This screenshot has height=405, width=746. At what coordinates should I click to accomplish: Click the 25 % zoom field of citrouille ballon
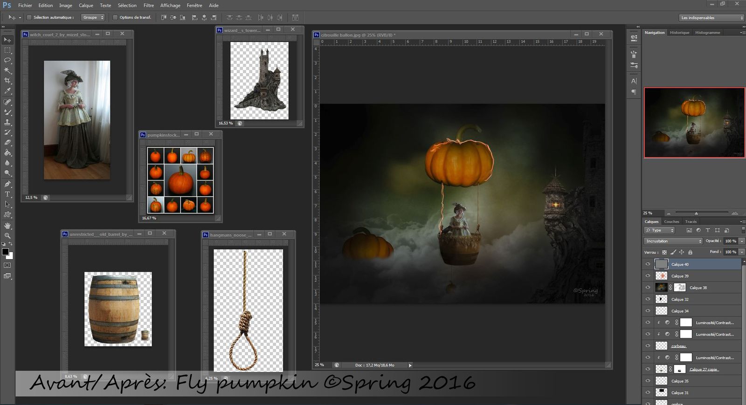coord(319,365)
